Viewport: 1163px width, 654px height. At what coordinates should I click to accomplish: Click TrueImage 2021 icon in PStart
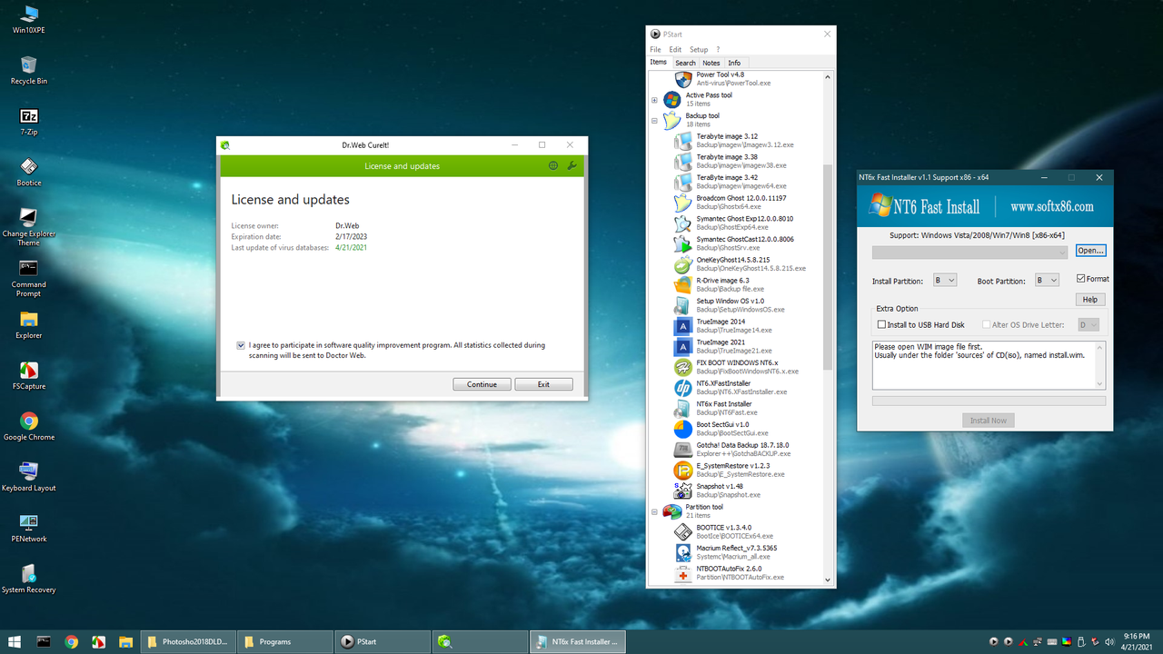click(x=683, y=346)
